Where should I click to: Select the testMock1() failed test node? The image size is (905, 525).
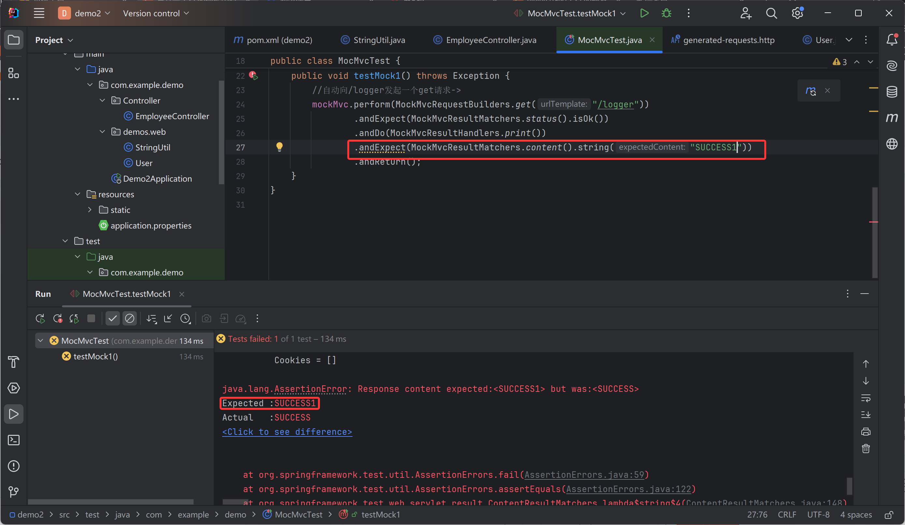click(x=95, y=356)
